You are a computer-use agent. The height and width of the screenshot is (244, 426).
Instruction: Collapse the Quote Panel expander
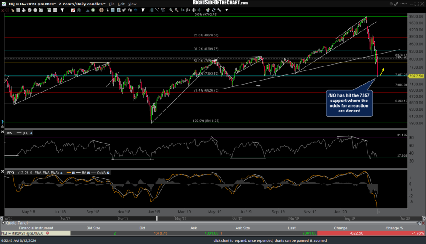coord(3,223)
